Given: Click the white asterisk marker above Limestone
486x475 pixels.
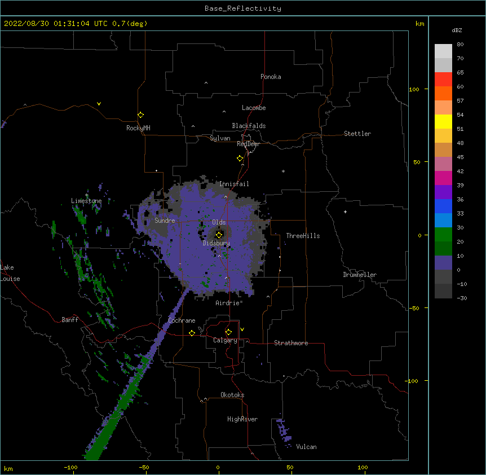Looking at the screenshot, I should pos(87,195).
